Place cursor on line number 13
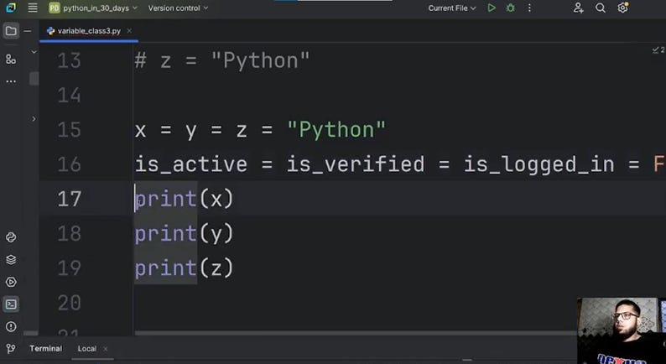This screenshot has width=666, height=364. tap(70, 60)
